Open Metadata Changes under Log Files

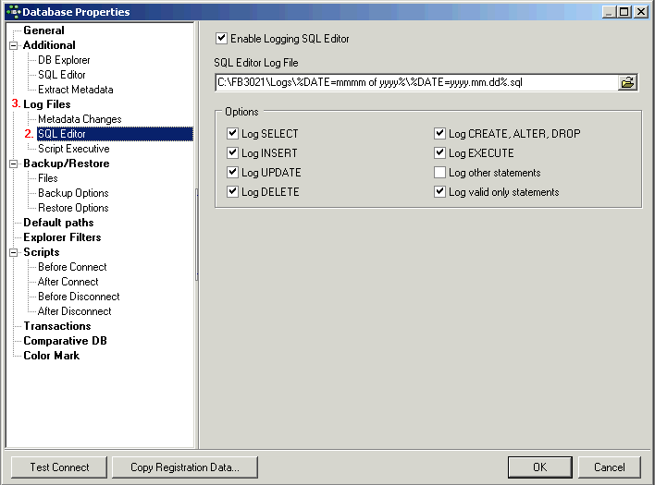click(x=80, y=119)
